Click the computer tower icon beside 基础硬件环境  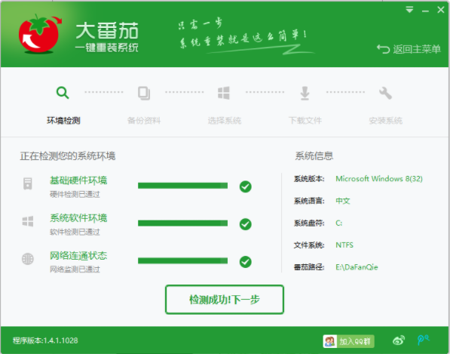click(28, 183)
